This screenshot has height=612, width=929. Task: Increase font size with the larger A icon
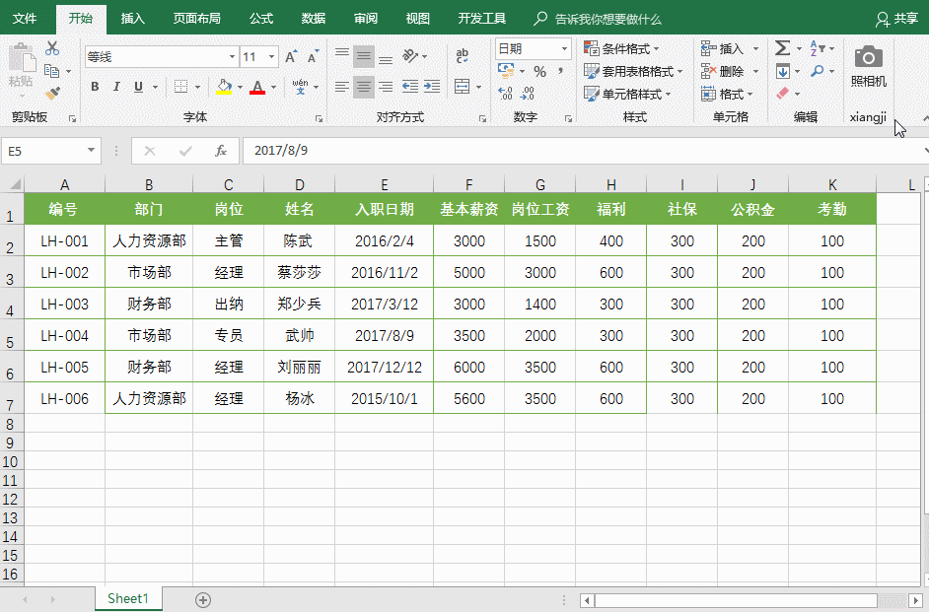[x=290, y=57]
